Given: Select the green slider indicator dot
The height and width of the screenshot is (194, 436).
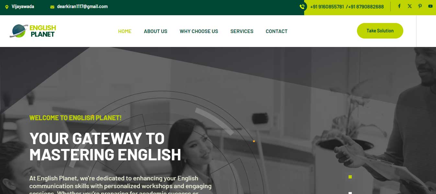Looking at the screenshot, I should click(350, 177).
